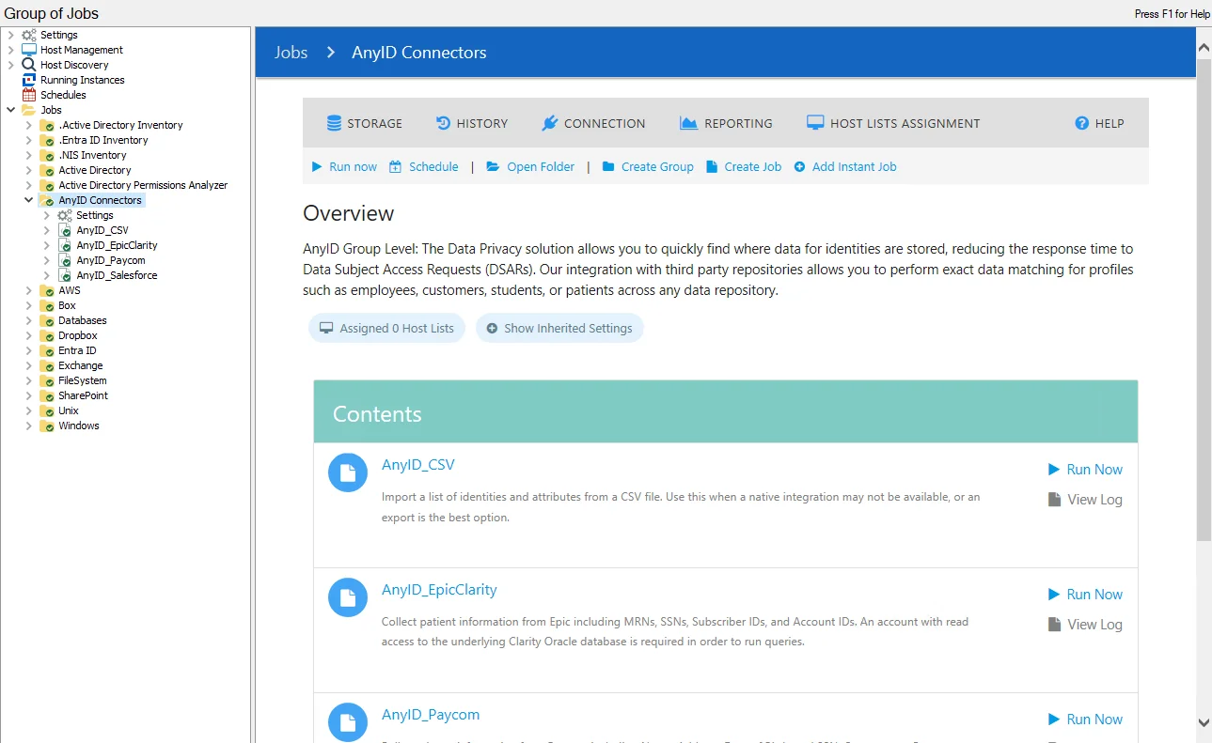Select Dropbox in the jobs tree
The height and width of the screenshot is (743, 1212).
pos(78,335)
